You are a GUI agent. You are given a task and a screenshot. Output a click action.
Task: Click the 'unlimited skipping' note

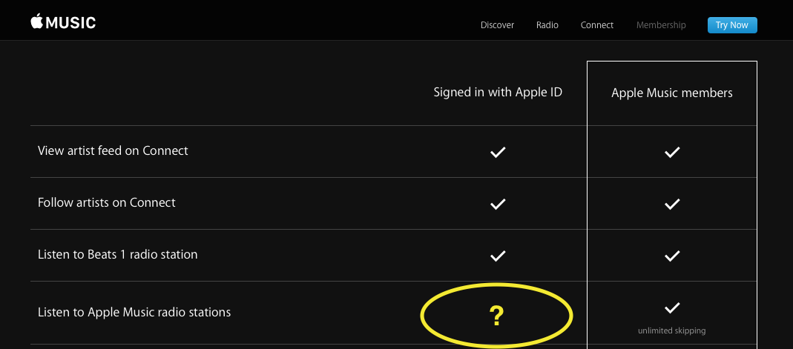click(x=671, y=330)
